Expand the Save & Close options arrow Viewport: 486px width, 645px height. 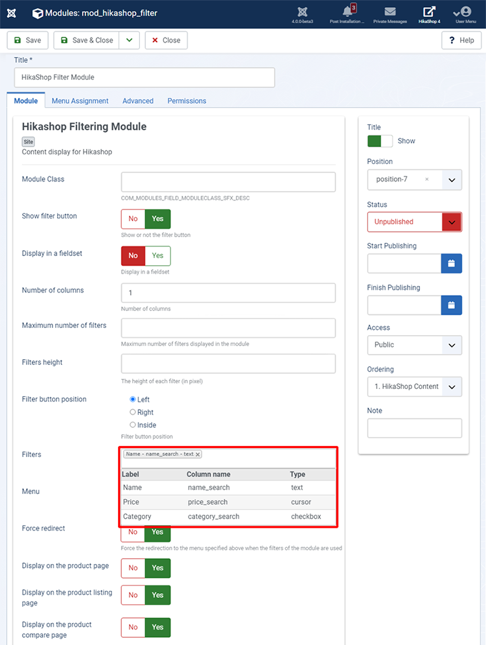[129, 40]
